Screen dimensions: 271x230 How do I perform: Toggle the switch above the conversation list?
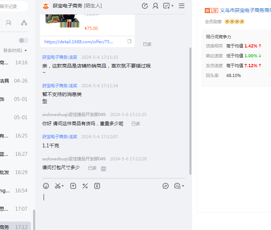point(24,40)
